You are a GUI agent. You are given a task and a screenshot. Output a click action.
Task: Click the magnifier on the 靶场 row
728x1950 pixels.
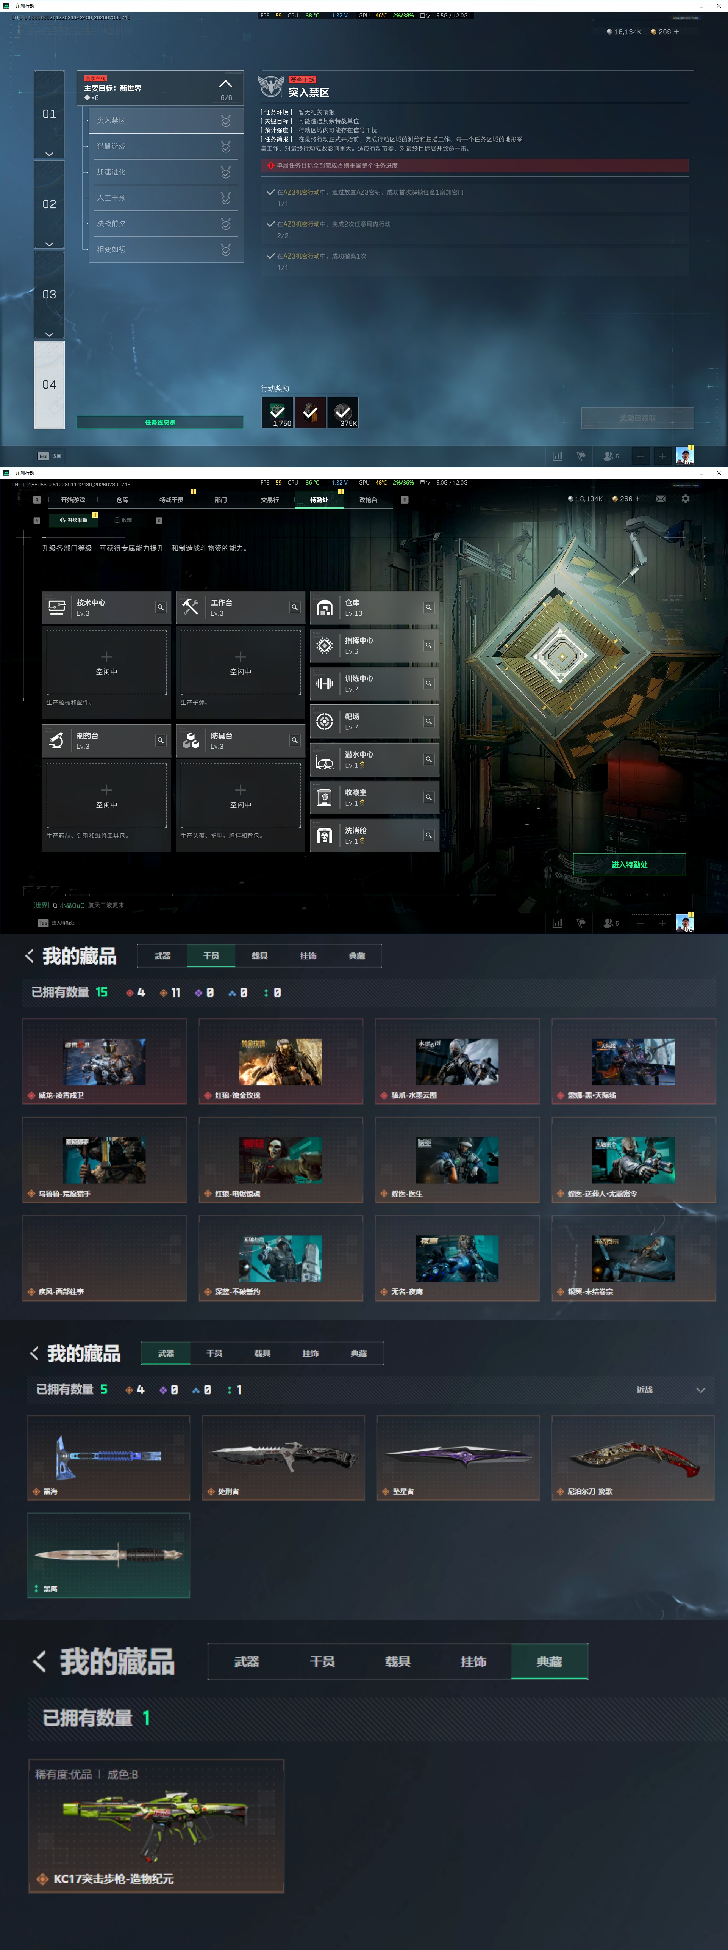tap(429, 722)
